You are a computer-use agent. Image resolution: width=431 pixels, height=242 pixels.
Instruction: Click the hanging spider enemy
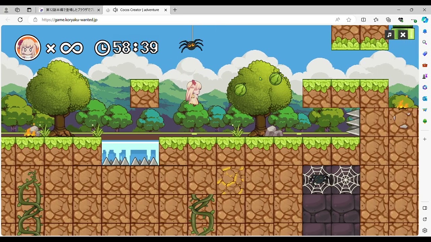coord(191,45)
